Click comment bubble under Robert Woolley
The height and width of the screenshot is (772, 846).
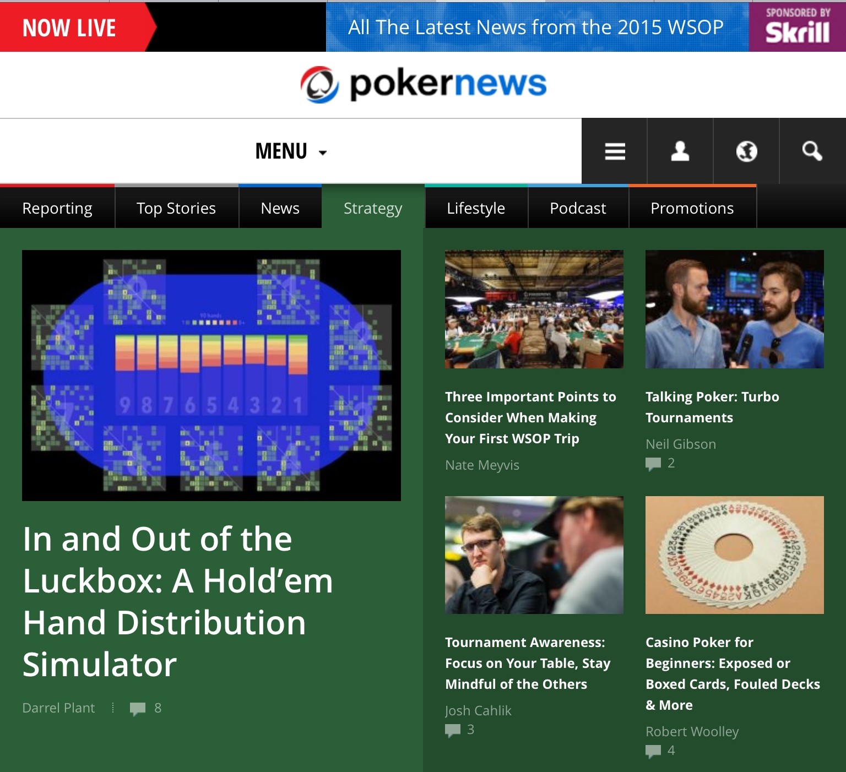pos(653,751)
